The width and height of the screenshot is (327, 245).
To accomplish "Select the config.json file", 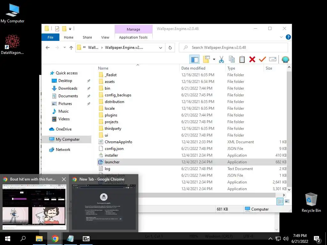I will point(114,149).
